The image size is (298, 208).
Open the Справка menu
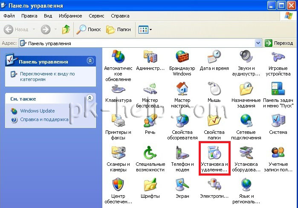pyautogui.click(x=120, y=16)
